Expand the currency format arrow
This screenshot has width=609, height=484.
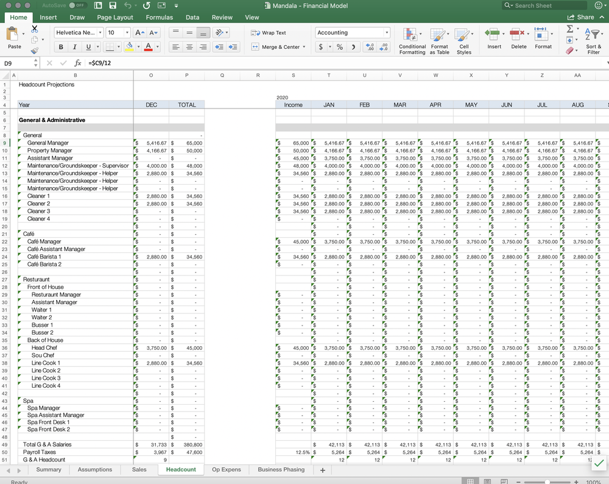(x=329, y=47)
